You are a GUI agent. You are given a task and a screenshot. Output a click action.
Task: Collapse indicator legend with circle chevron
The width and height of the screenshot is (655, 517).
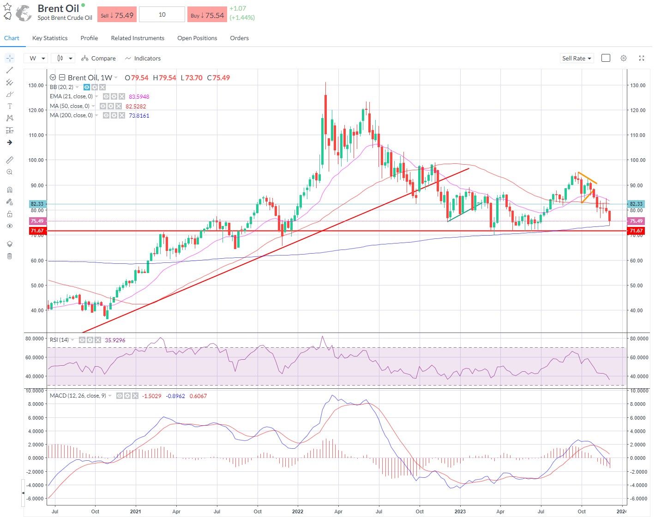click(53, 77)
